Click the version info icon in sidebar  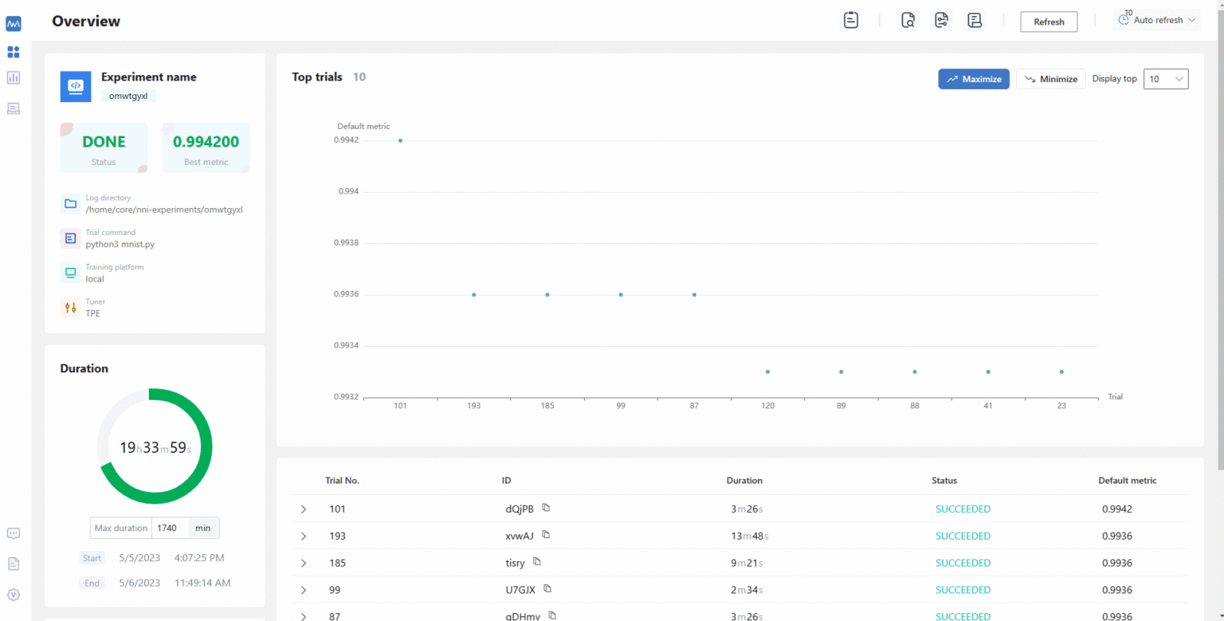coord(13,594)
